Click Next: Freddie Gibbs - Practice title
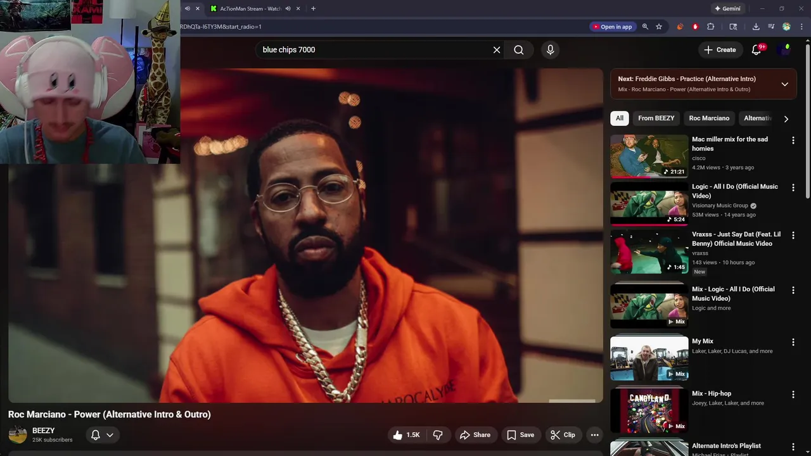Image resolution: width=811 pixels, height=456 pixels. pos(687,79)
